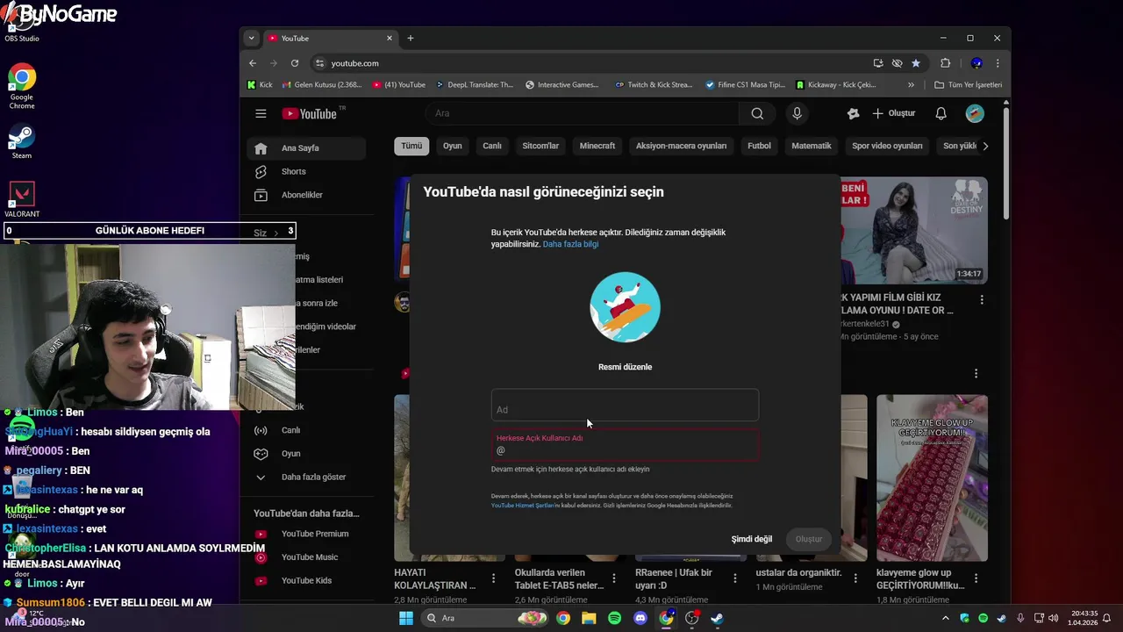Select the Canlı category chip
This screenshot has height=632, width=1123.
coord(492,146)
